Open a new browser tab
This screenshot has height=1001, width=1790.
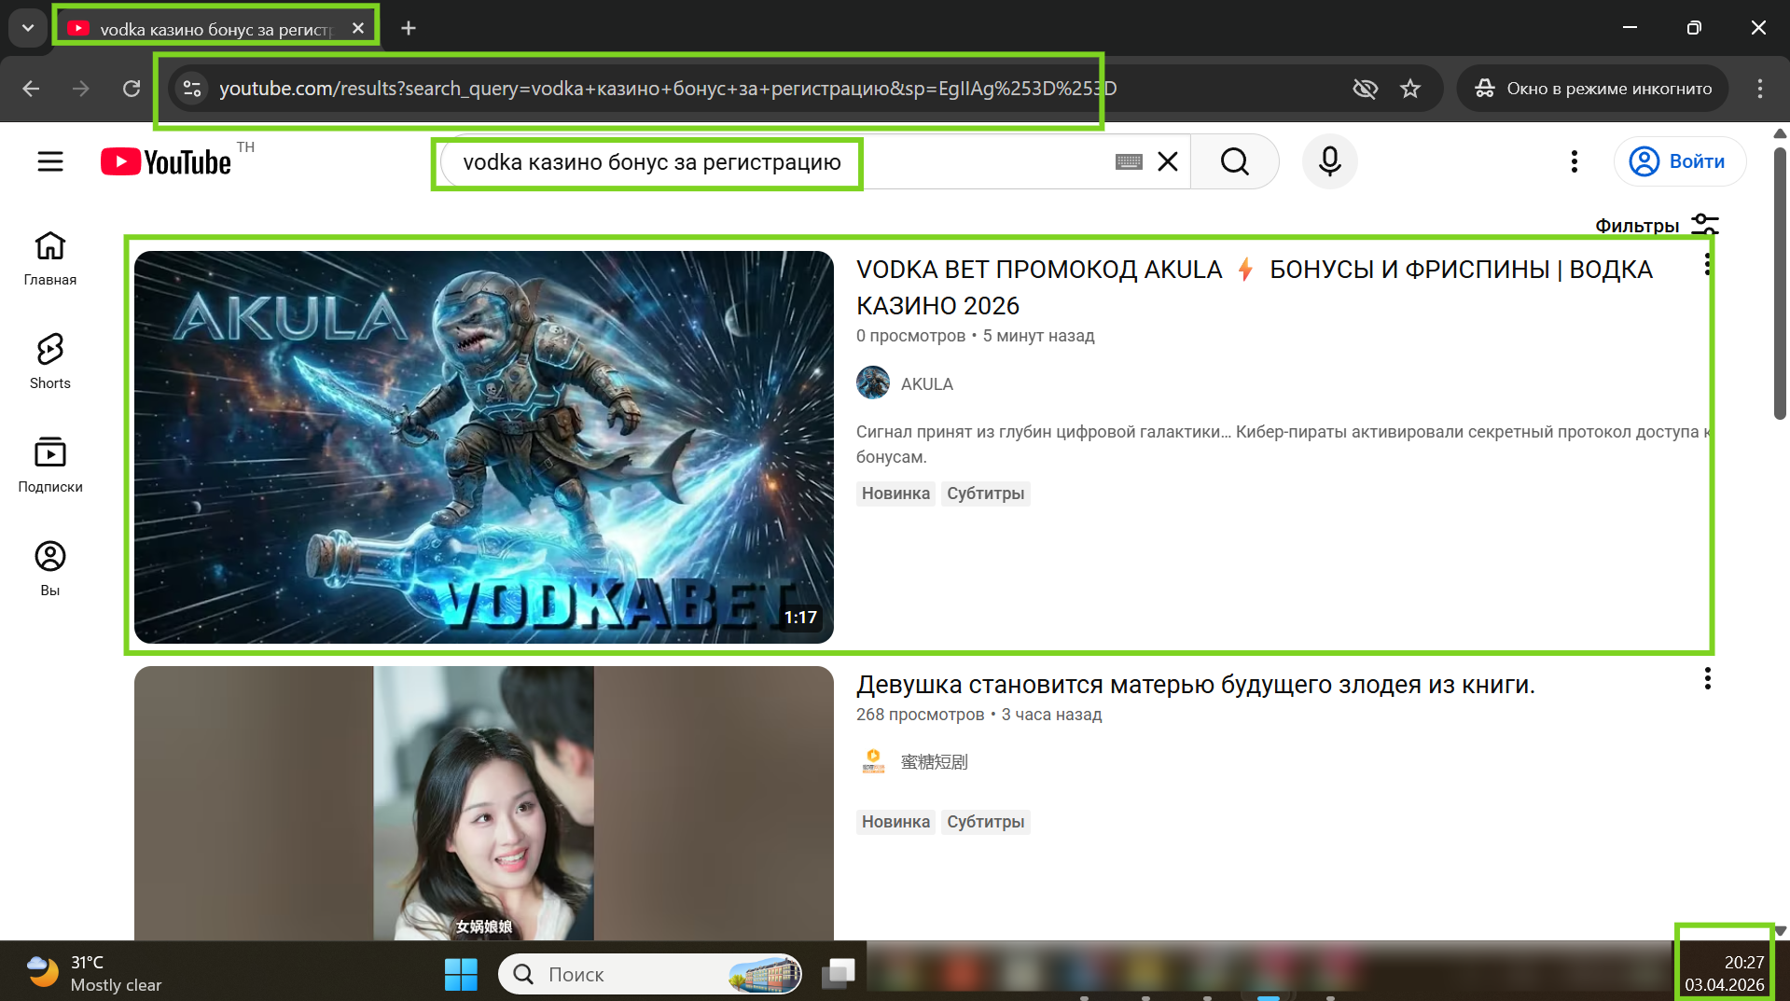tap(409, 29)
